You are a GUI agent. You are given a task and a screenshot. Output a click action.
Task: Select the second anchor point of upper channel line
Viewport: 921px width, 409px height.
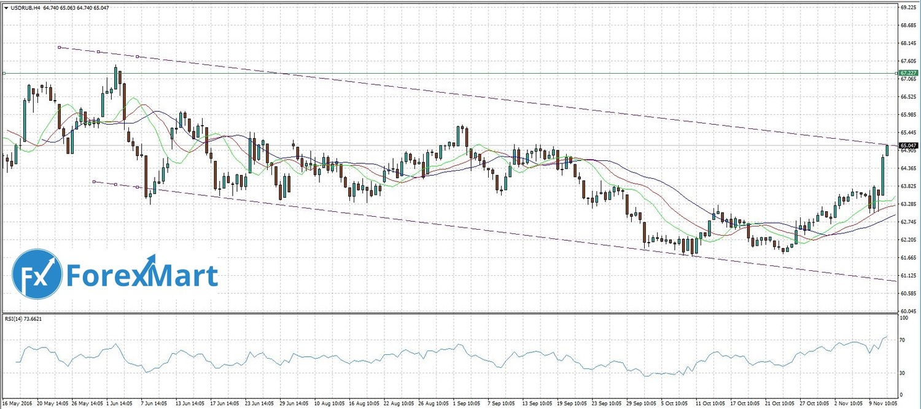98,52
